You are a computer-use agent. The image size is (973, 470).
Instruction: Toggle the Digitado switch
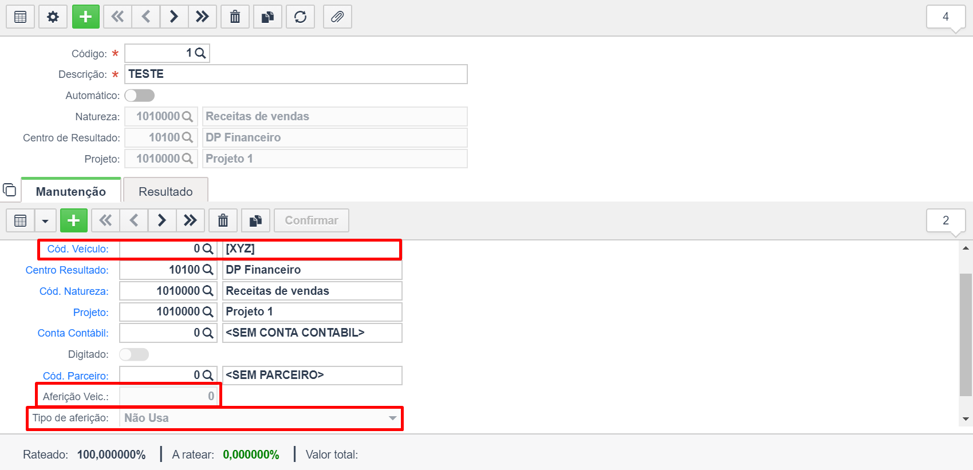[x=134, y=354]
